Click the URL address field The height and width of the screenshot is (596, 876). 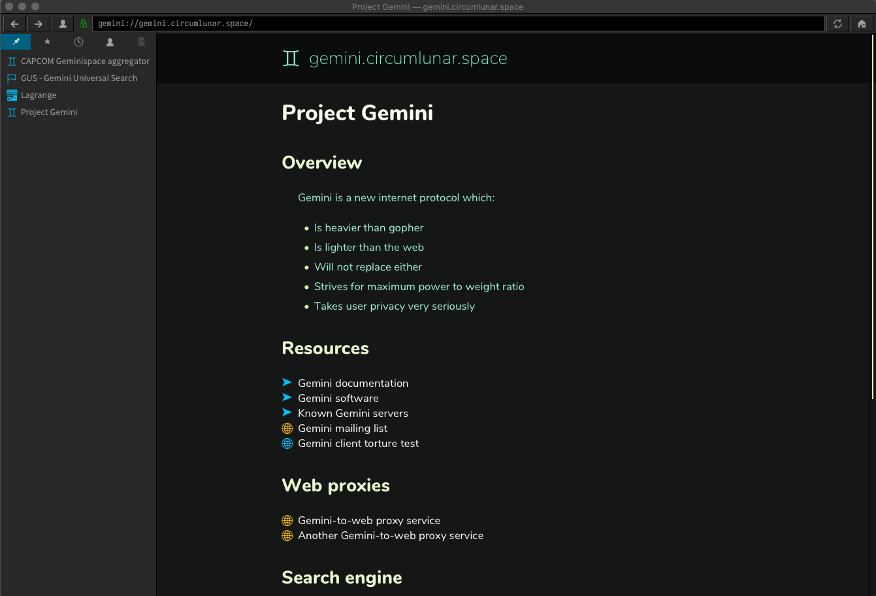(x=457, y=24)
